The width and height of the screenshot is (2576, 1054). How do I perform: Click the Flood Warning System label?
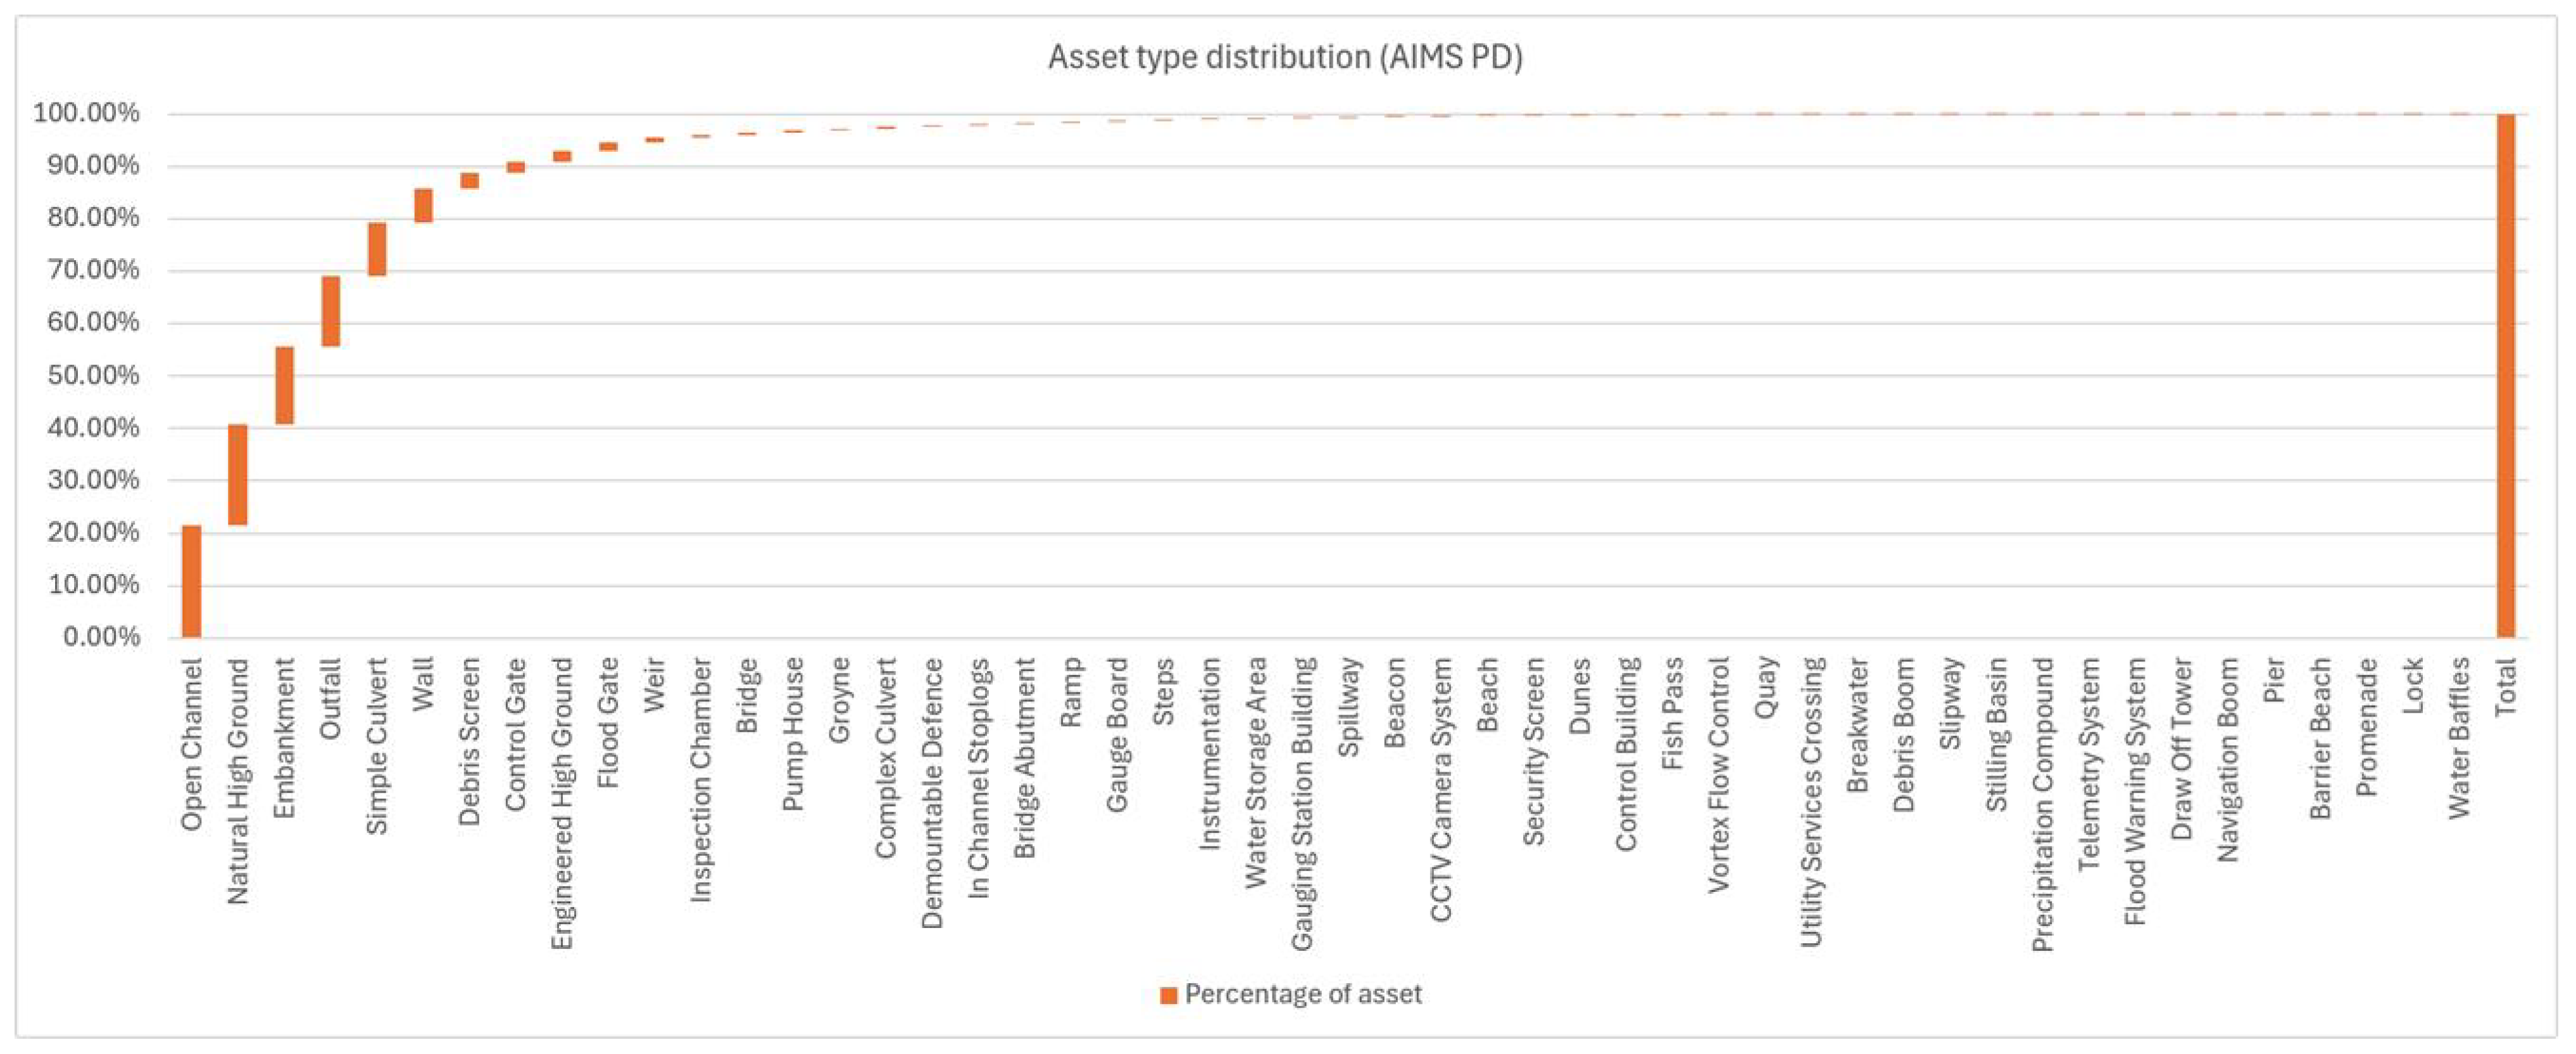click(2135, 791)
